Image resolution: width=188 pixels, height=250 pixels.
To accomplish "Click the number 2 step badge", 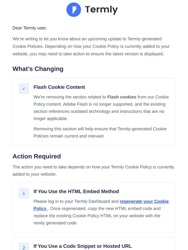I will click(x=24, y=247).
